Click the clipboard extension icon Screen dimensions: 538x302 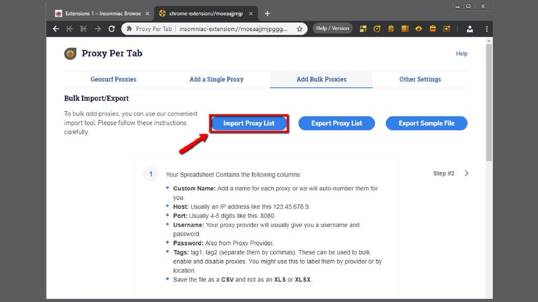click(433, 29)
